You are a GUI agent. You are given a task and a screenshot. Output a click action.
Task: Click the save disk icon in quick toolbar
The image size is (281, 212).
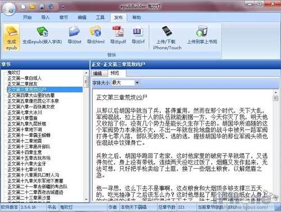point(42,7)
